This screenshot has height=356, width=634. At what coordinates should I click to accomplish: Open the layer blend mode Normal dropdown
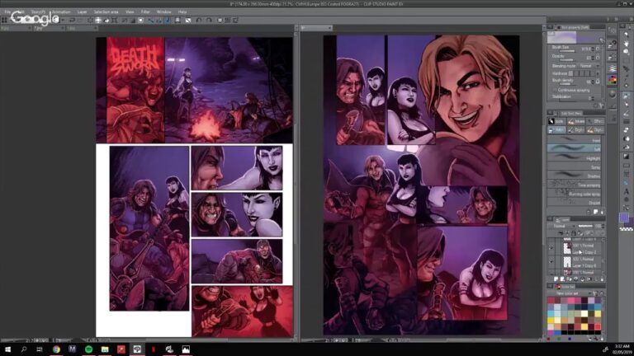pyautogui.click(x=562, y=226)
